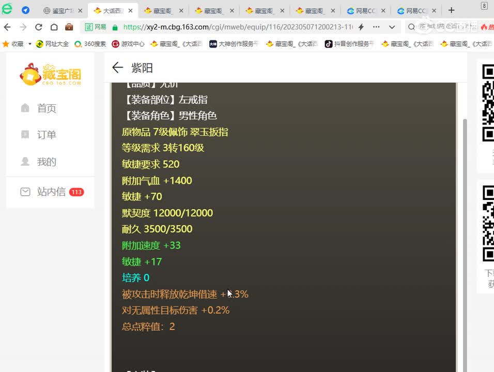Switch to the 鉴宝广场 tab
494x372 pixels.
tap(58, 9)
